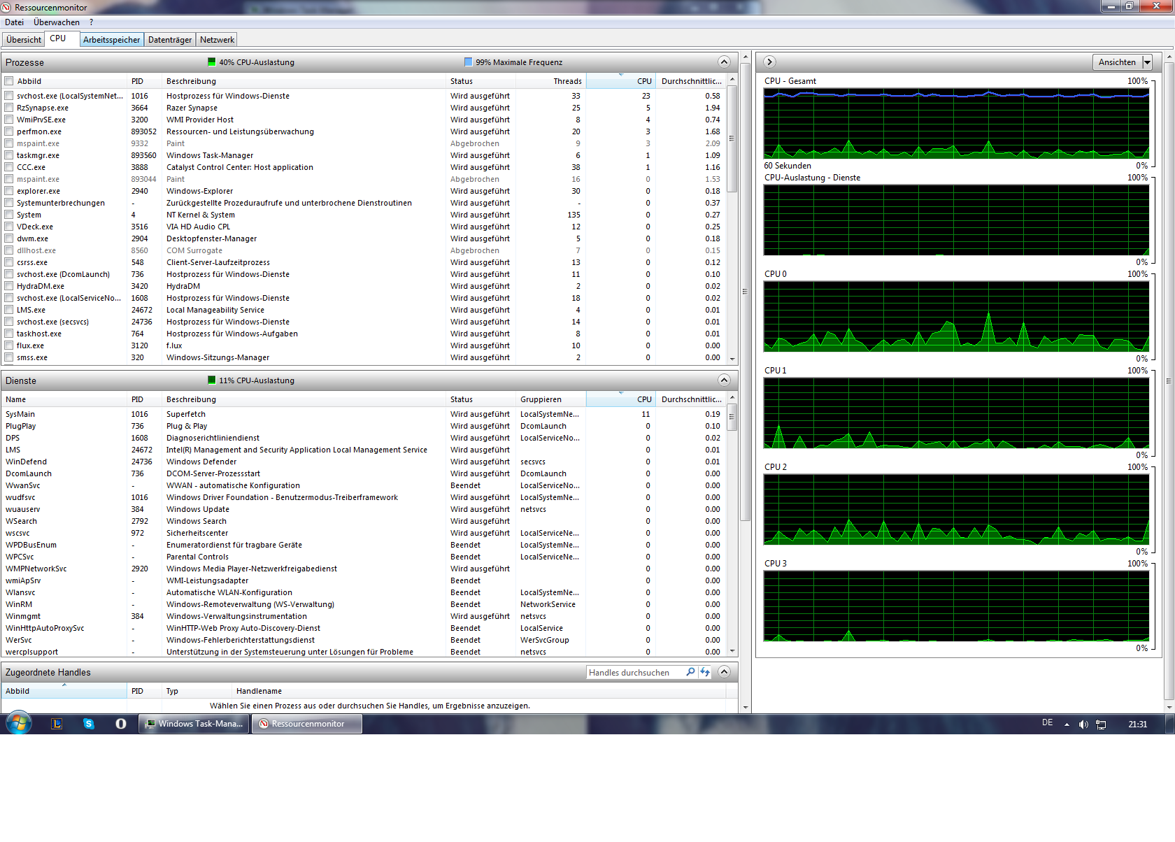The image size is (1175, 842).
Task: Select the SysMain service row
Action: tap(364, 414)
